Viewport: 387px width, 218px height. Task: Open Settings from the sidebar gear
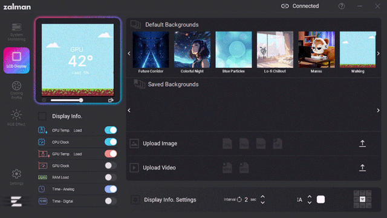(16, 177)
